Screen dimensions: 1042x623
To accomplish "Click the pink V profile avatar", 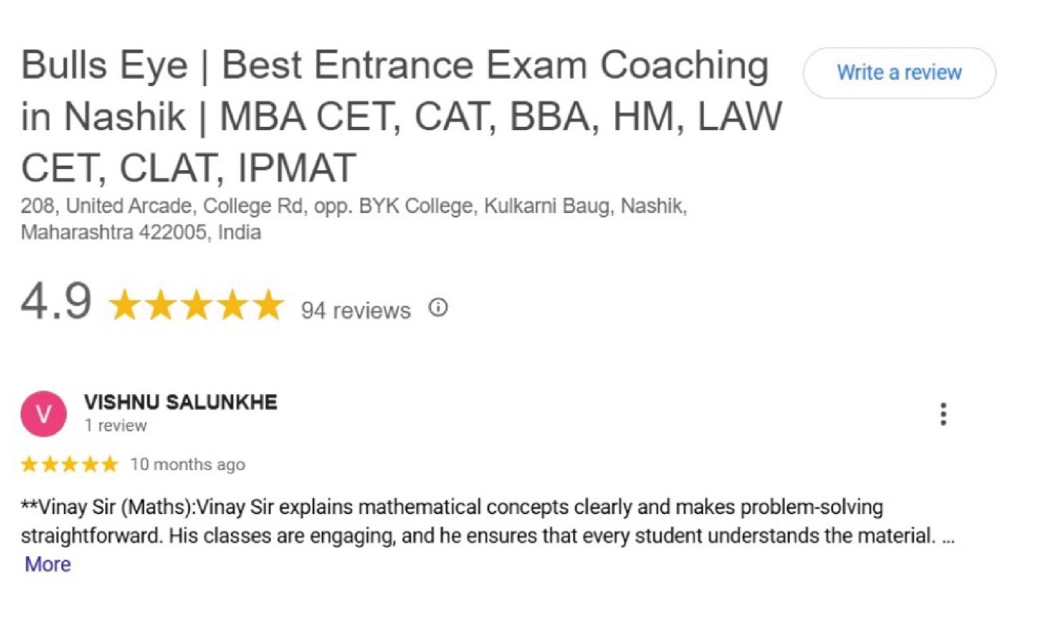I will (43, 414).
